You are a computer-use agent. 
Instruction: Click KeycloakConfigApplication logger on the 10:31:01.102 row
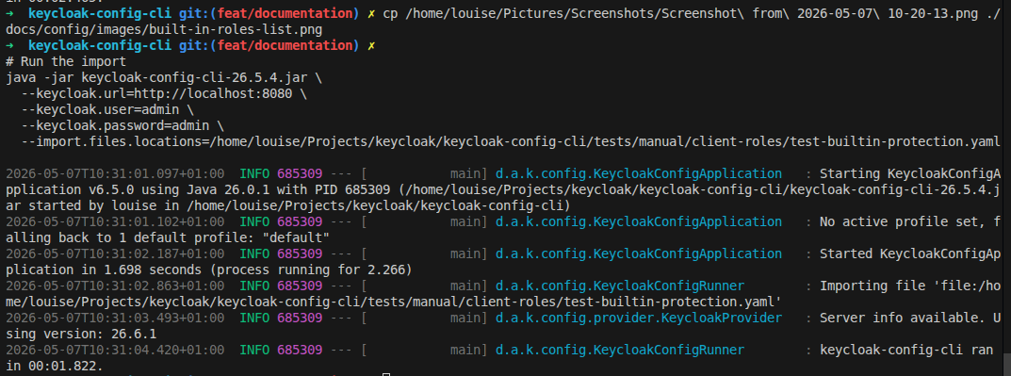pyautogui.click(x=638, y=221)
